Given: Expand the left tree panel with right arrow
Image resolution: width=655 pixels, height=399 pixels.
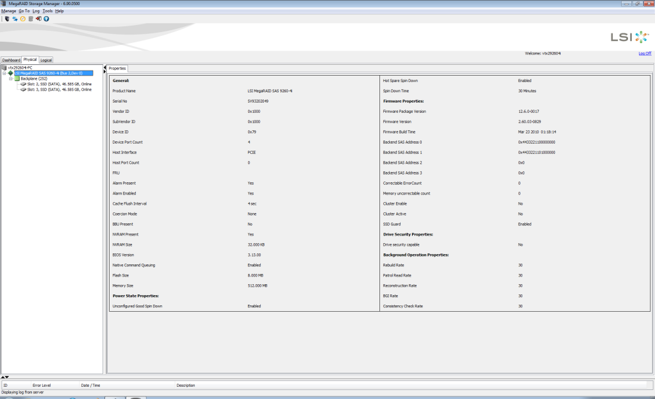Looking at the screenshot, I should [105, 71].
